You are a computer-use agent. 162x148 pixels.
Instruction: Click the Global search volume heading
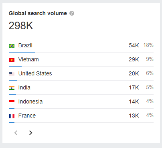point(38,13)
